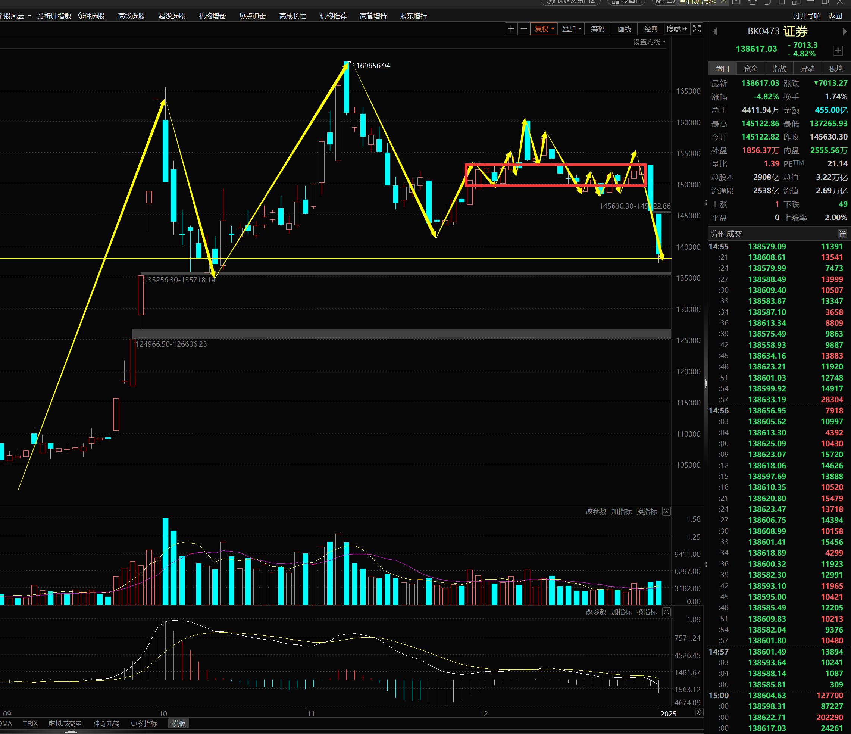Image resolution: width=851 pixels, height=734 pixels.
Task: Click the peak price label 169656.94
Action: click(x=373, y=66)
